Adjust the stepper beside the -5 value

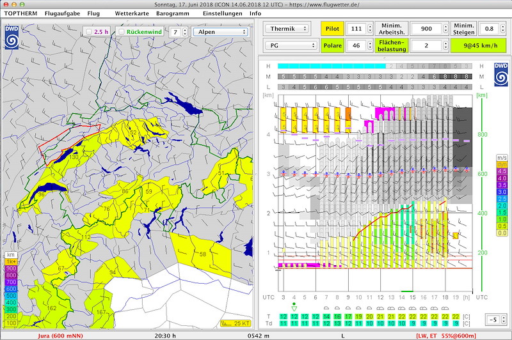point(504,320)
